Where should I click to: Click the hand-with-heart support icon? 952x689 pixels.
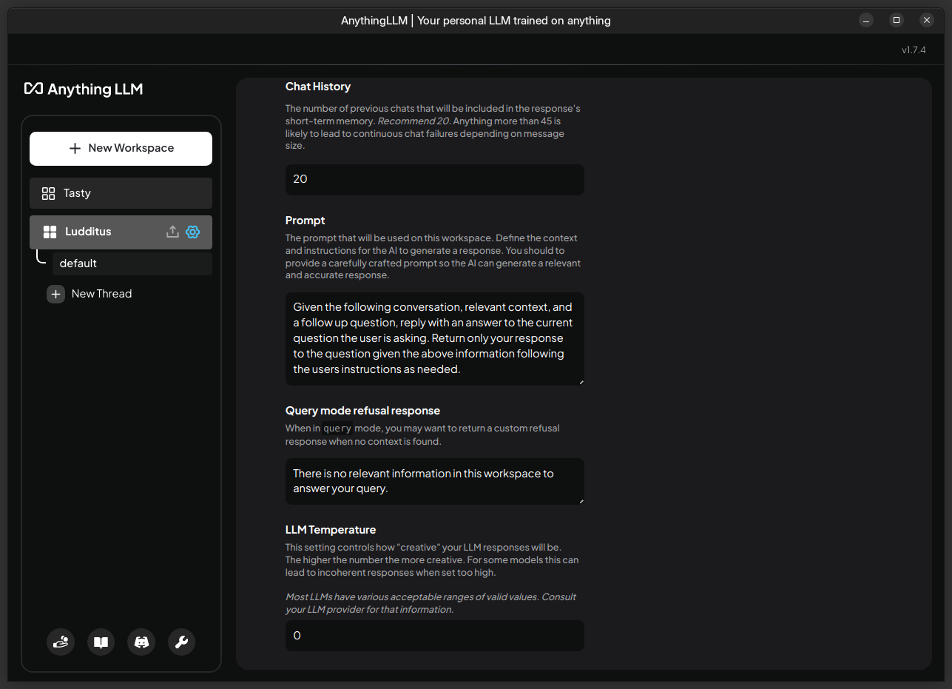tap(61, 642)
